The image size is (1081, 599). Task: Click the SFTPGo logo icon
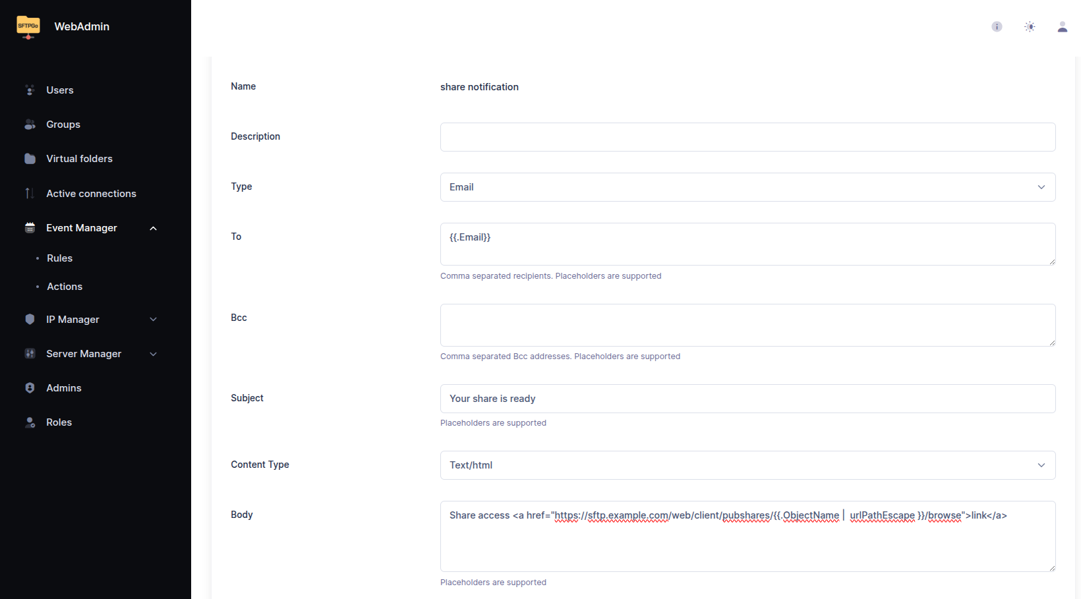(28, 27)
